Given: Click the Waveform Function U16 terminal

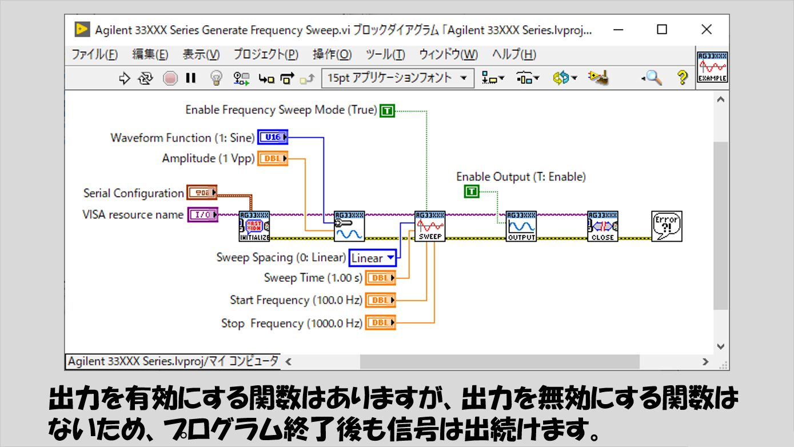Looking at the screenshot, I should [x=273, y=137].
